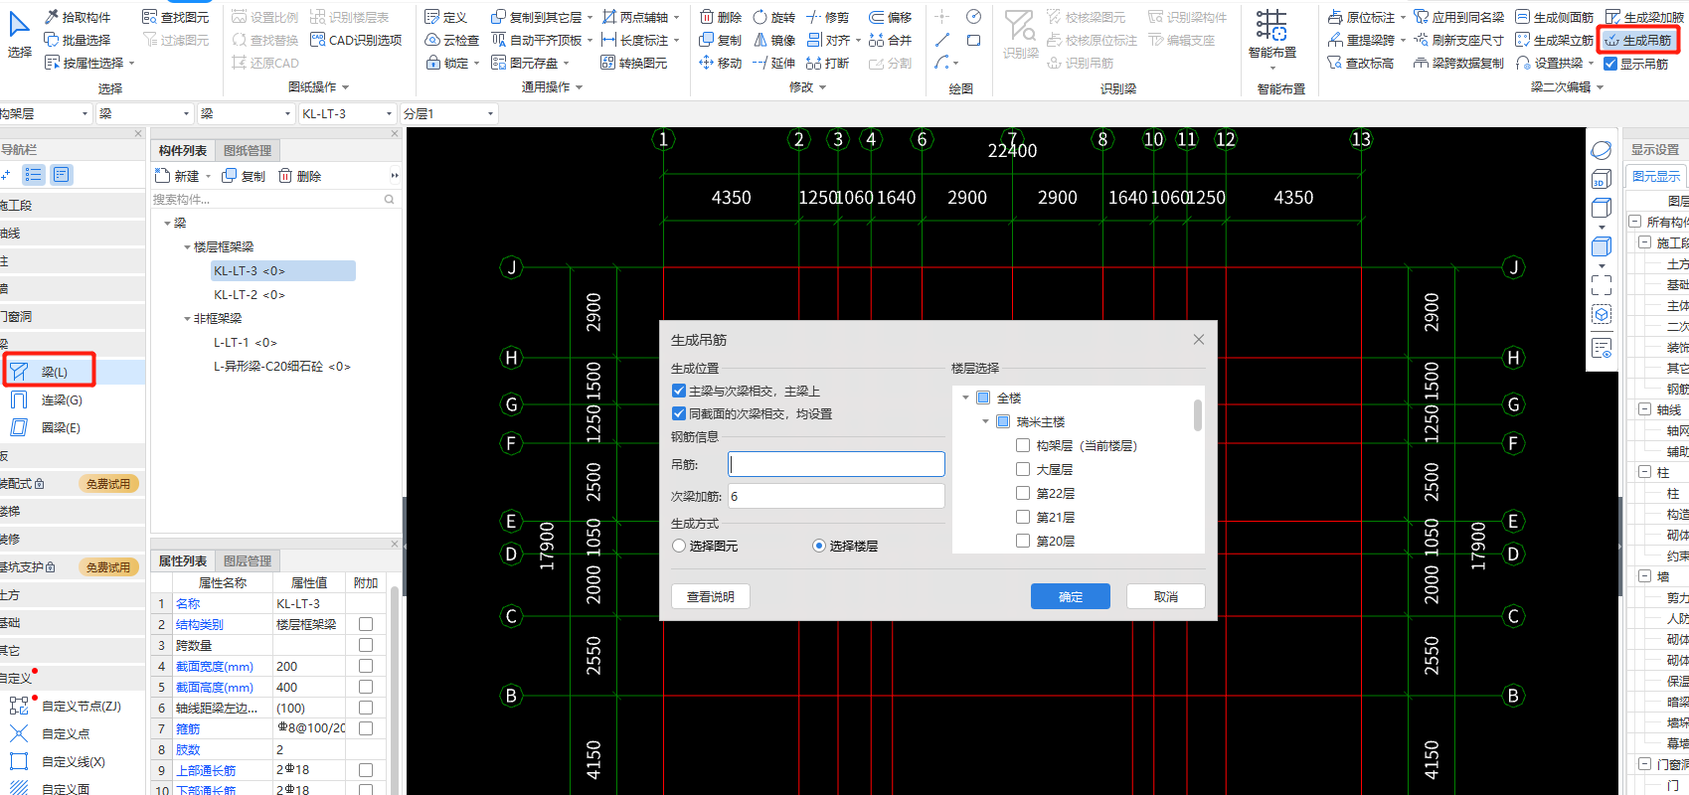Click the 吊筋 input field
The height and width of the screenshot is (795, 1689).
click(836, 464)
